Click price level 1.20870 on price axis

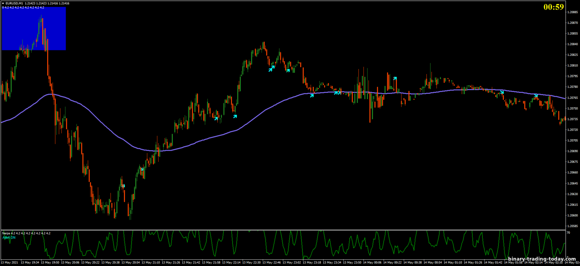[572, 23]
